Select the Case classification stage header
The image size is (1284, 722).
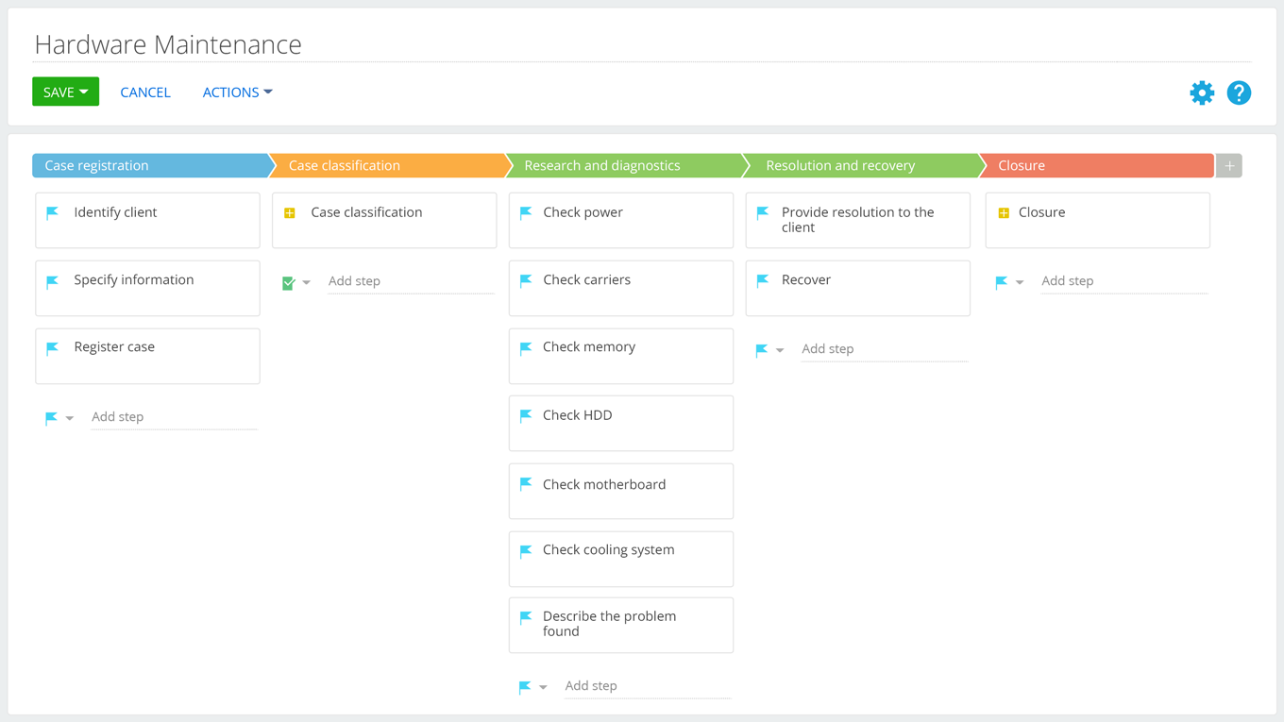(389, 165)
